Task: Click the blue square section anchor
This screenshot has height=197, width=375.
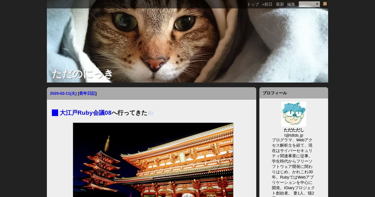Action: coord(55,113)
